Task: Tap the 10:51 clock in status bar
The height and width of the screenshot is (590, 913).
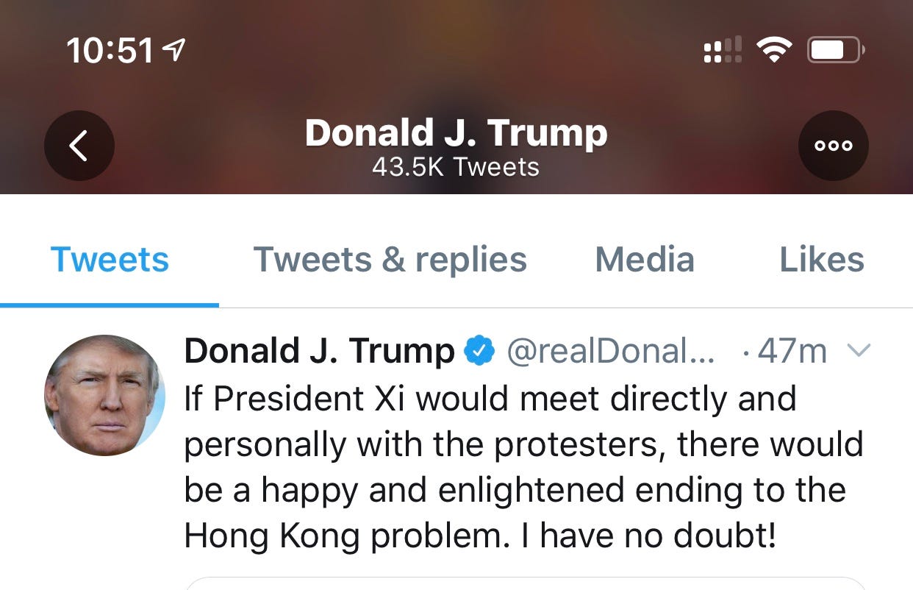Action: (x=110, y=51)
